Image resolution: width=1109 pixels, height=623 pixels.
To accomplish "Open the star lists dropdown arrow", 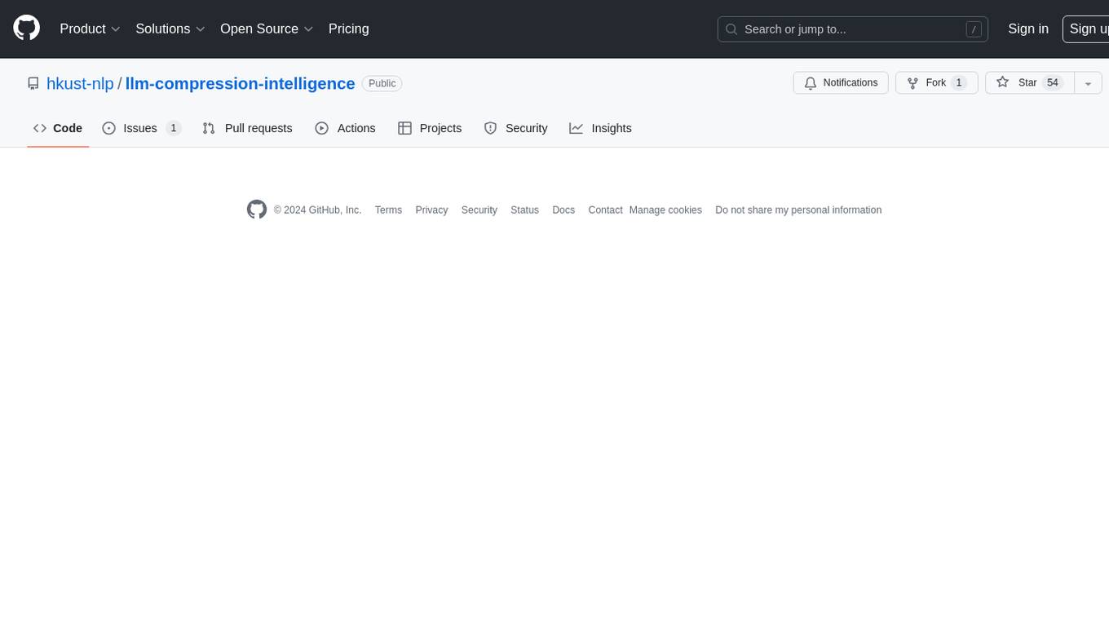I will 1089,82.
